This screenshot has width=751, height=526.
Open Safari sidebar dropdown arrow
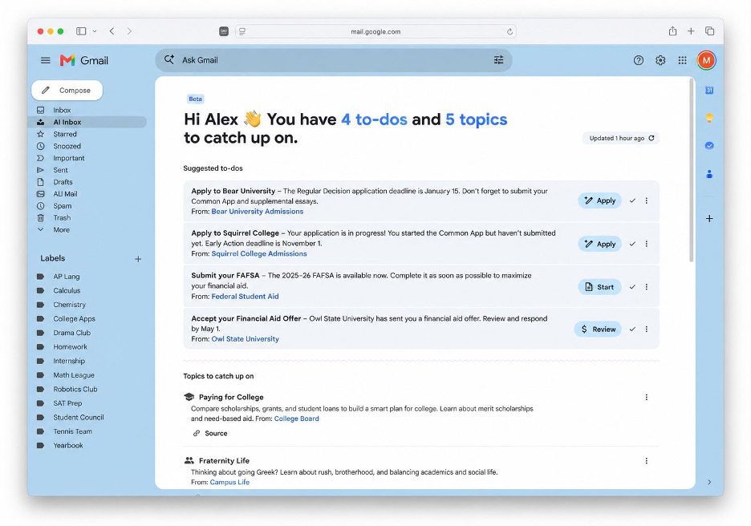[95, 31]
